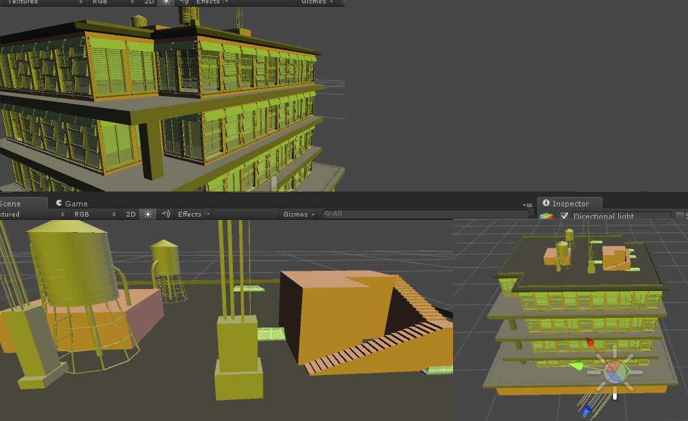Click the Directional light name field
The image size is (688, 421).
622,216
